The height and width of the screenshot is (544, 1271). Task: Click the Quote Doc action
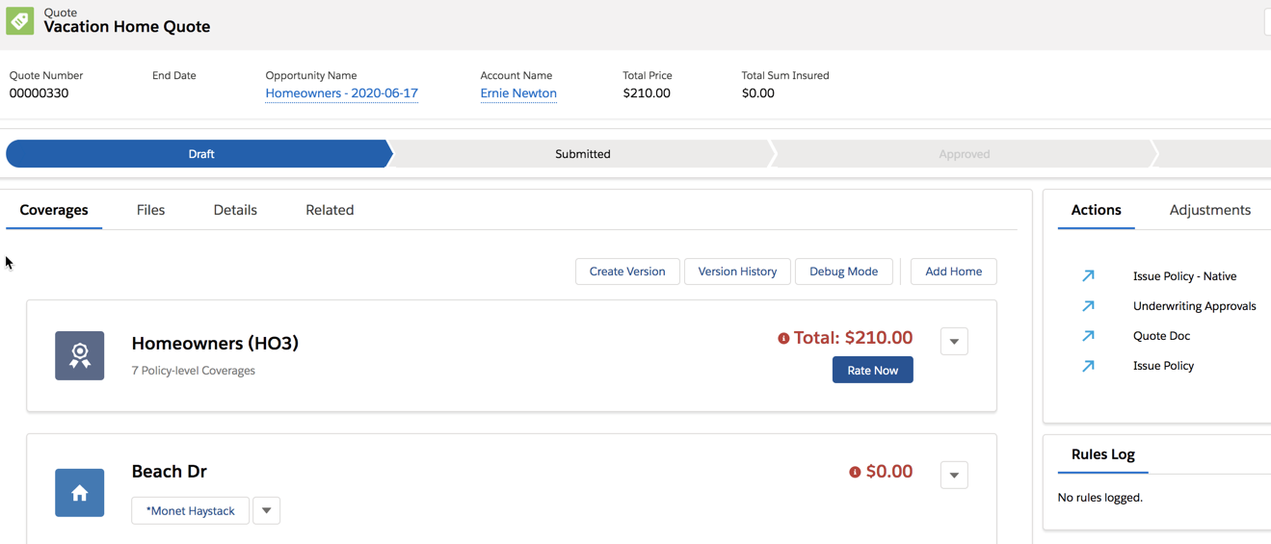tap(1161, 336)
